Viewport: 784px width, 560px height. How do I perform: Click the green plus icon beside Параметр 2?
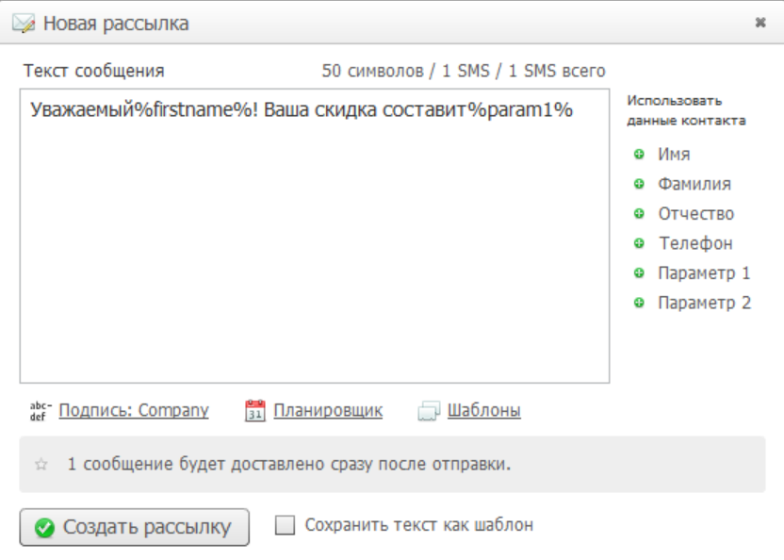click(639, 304)
